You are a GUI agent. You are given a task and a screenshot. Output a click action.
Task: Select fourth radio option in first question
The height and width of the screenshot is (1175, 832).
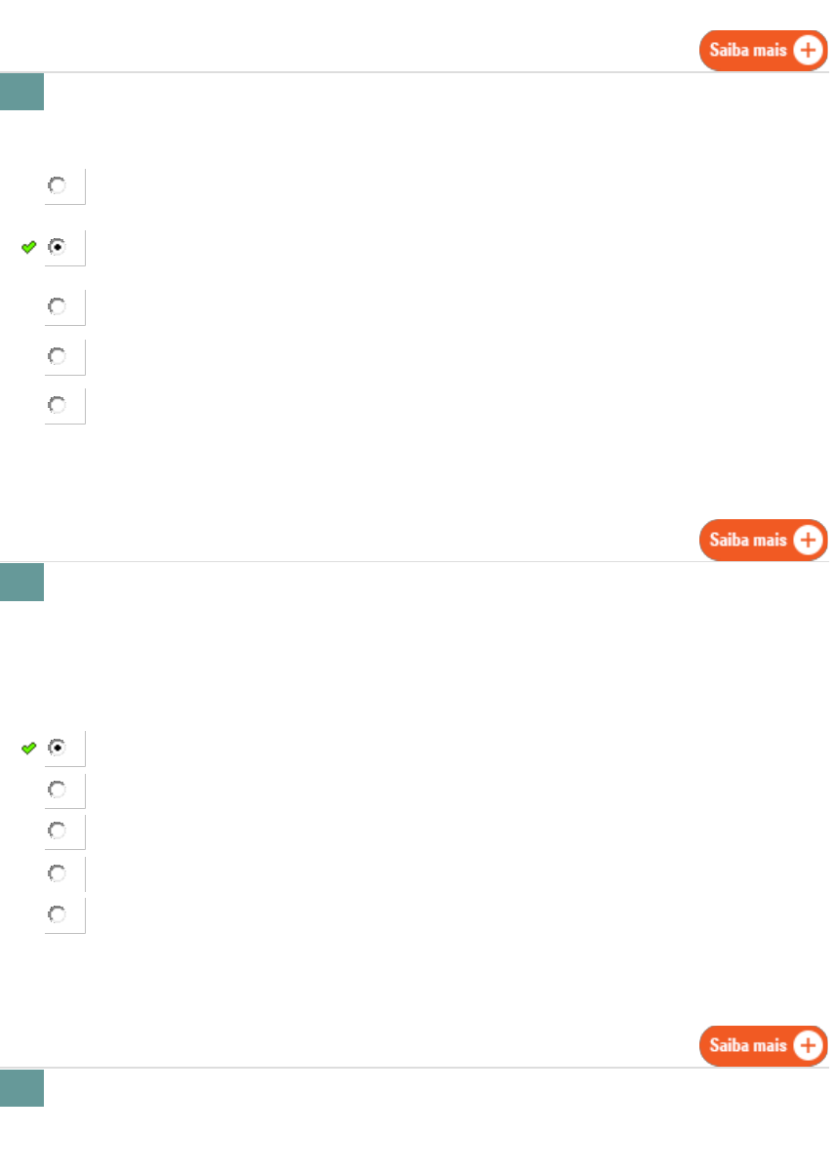[58, 356]
